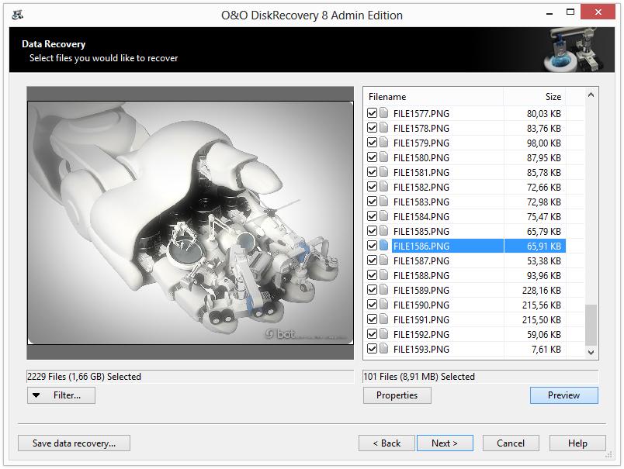Click the file icon next to FILE1579.PNG
The width and height of the screenshot is (624, 469).
click(x=384, y=143)
